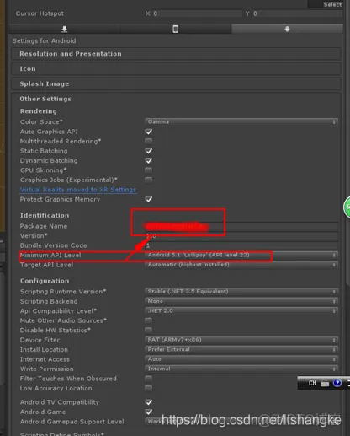Enable Multithreaded Rendering checkbox
This screenshot has height=436, width=350.
pos(149,141)
